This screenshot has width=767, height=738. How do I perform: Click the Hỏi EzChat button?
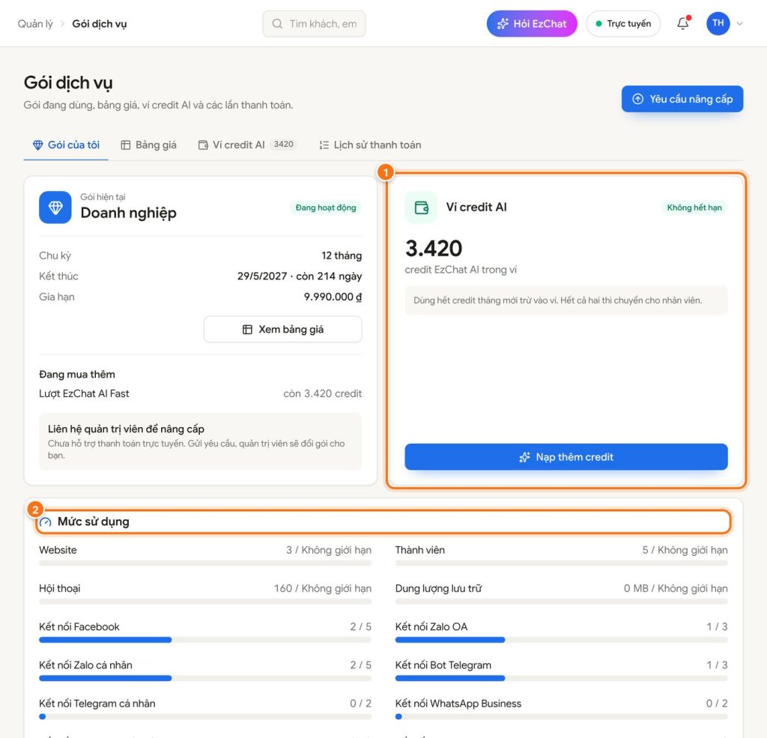pyautogui.click(x=532, y=23)
